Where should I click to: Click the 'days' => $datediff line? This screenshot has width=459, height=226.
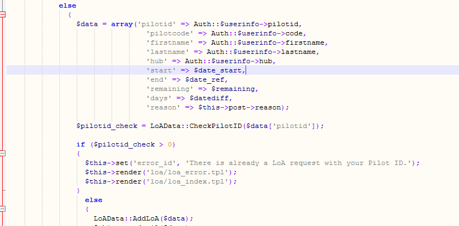tap(189, 98)
